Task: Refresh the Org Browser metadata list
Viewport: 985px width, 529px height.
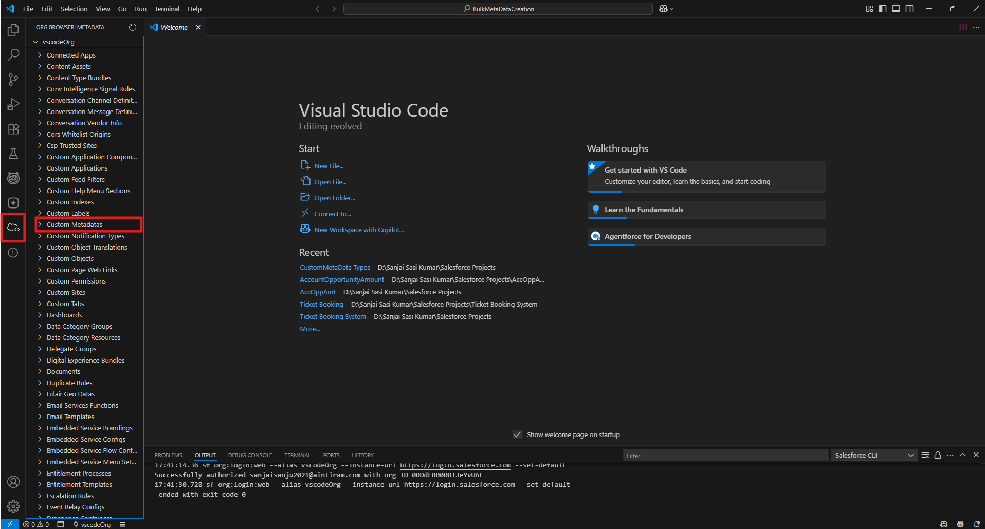Action: [x=132, y=27]
